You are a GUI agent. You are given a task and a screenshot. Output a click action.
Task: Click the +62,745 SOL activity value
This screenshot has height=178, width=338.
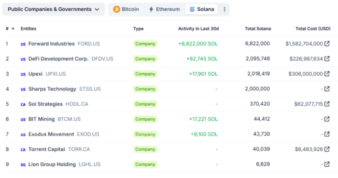point(202,59)
